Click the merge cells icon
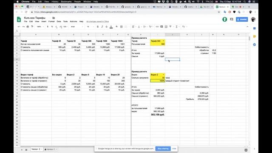Viewport: 272px width, 153px height. tap(126, 27)
